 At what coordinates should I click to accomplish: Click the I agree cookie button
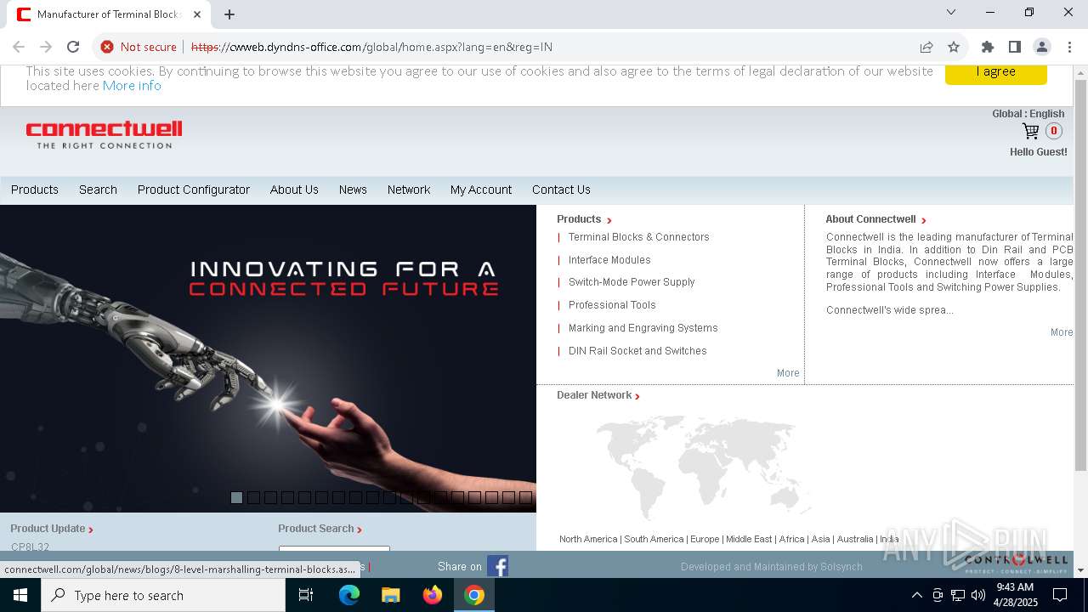pos(995,74)
